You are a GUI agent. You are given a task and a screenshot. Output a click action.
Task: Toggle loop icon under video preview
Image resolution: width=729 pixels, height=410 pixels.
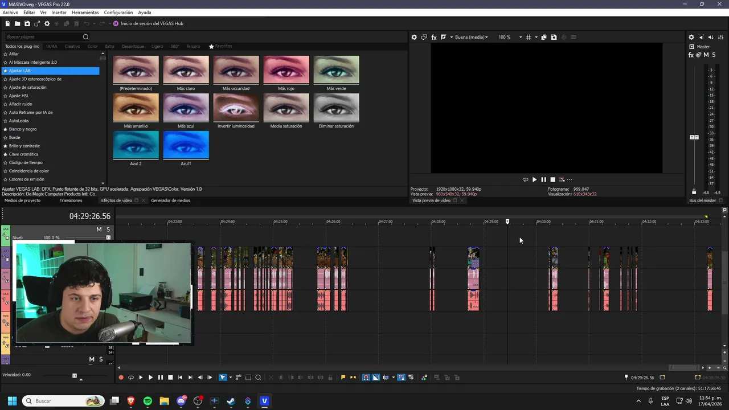click(x=525, y=179)
